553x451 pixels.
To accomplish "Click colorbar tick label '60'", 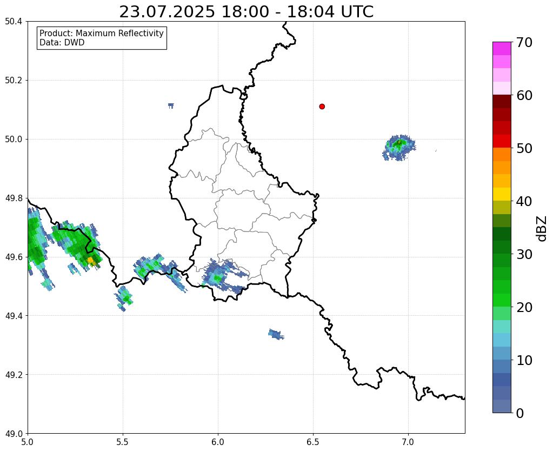I will pos(524,95).
